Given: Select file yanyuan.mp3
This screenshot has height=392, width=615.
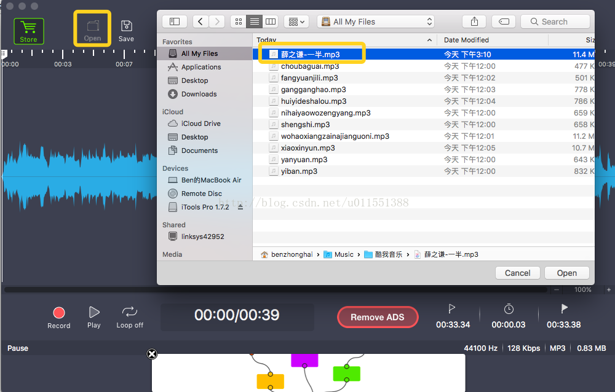Looking at the screenshot, I should click(424, 160).
